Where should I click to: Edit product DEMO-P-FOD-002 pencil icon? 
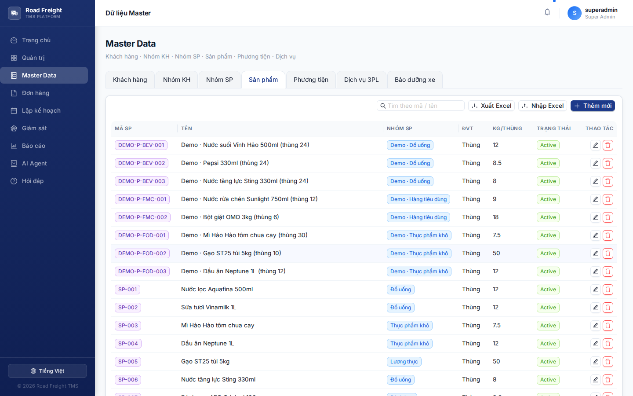click(x=596, y=253)
